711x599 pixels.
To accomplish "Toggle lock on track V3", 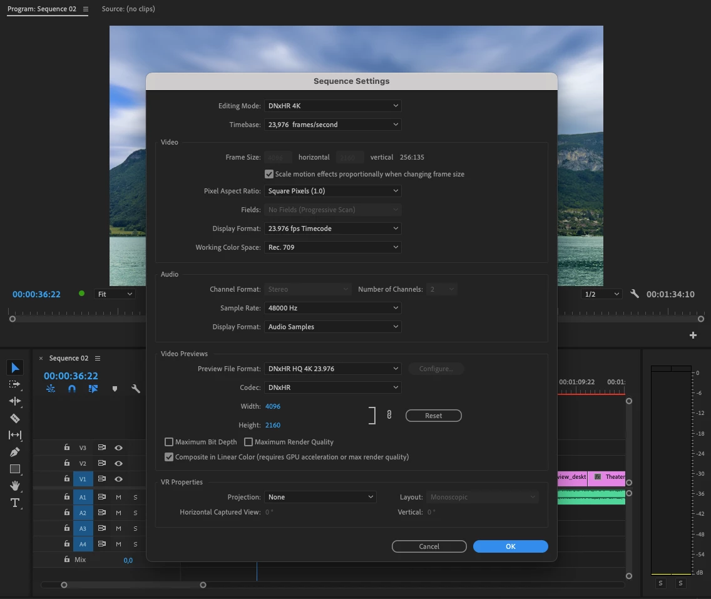I will coord(66,447).
